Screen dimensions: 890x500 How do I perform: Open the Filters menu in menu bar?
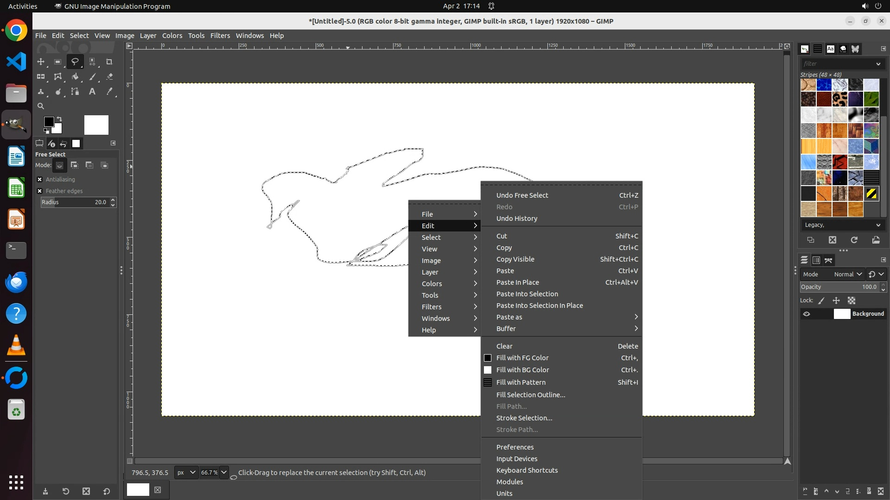220,36
